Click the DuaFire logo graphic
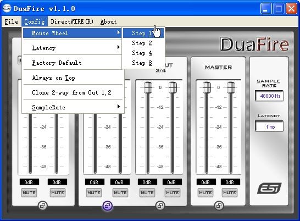This screenshot has width=300, height=221. pos(254,45)
